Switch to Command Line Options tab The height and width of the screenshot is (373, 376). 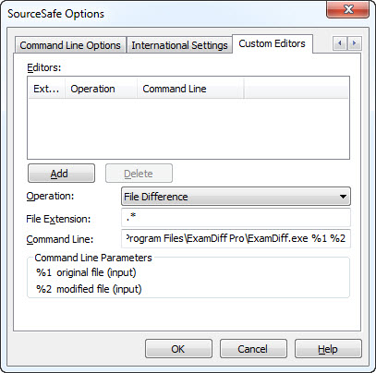click(x=70, y=45)
